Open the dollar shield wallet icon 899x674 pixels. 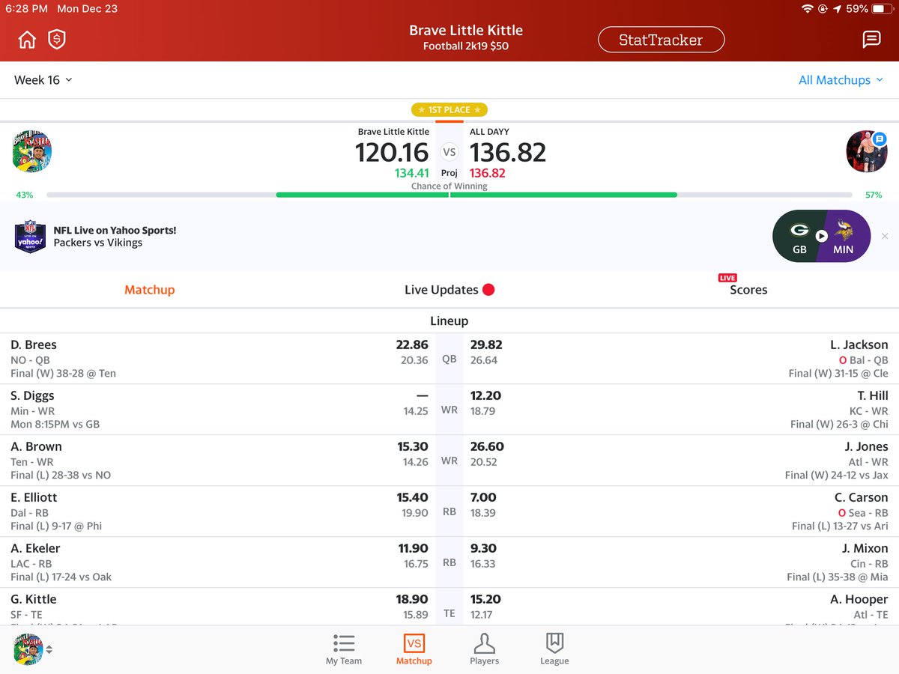coord(57,40)
